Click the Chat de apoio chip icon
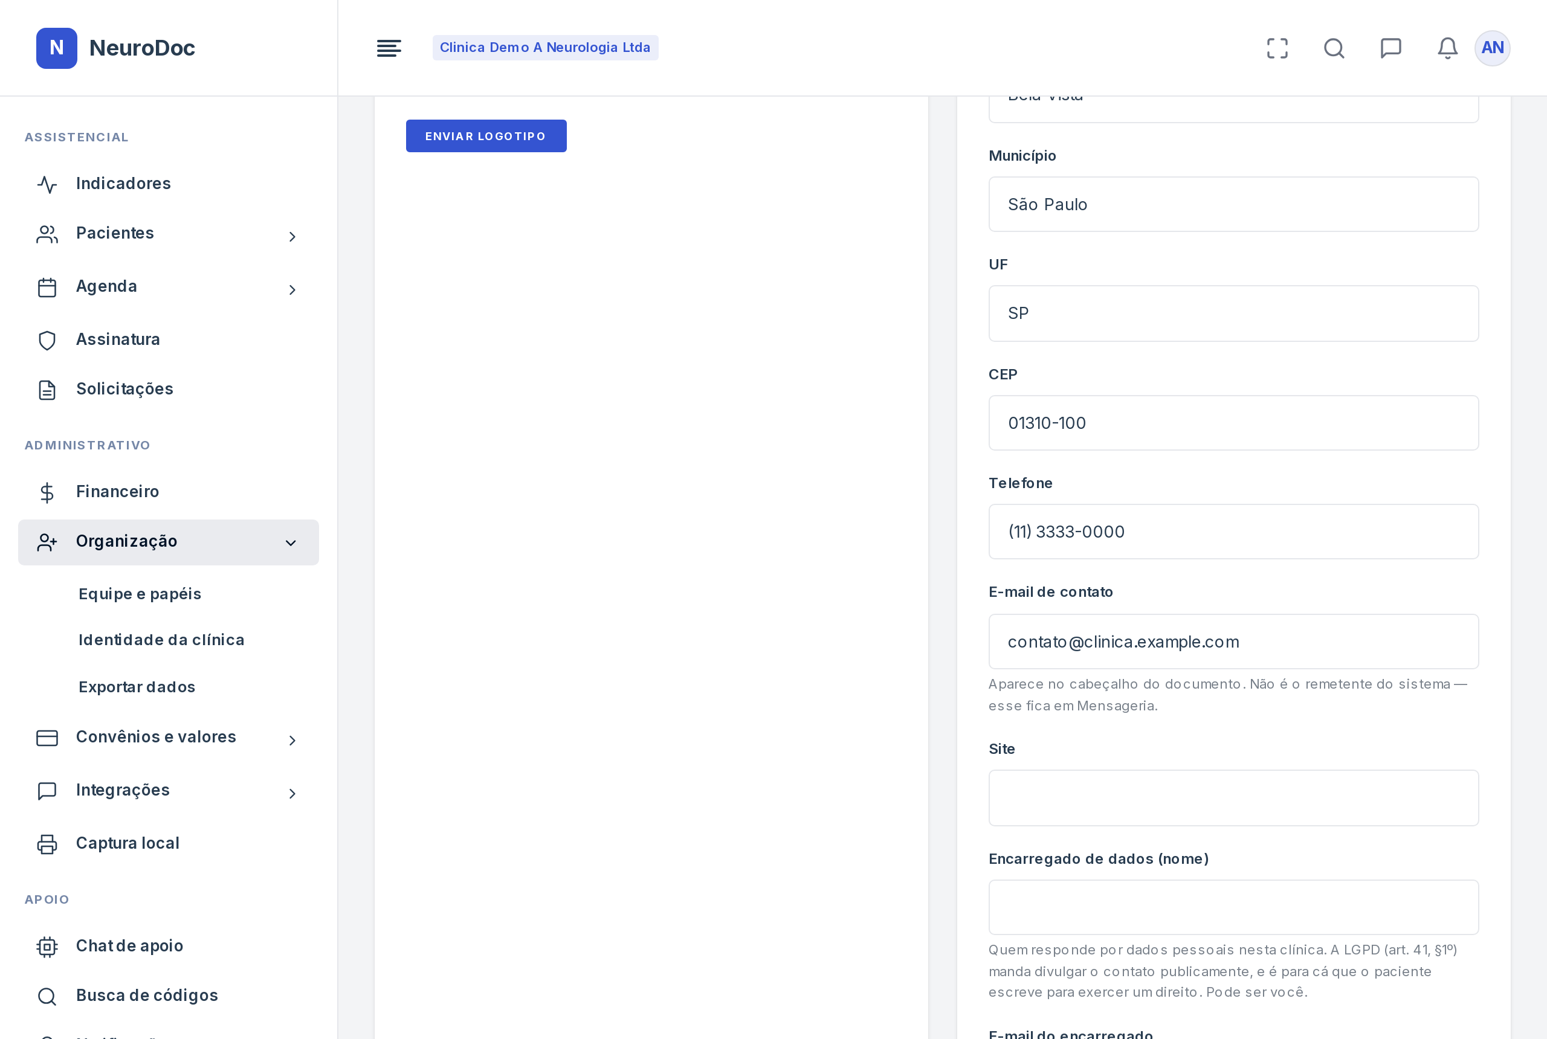The width and height of the screenshot is (1547, 1039). [47, 946]
